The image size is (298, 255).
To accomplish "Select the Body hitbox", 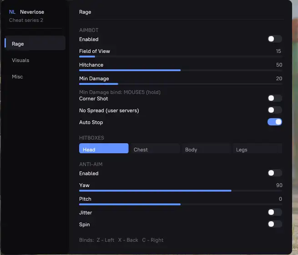I will (x=206, y=148).
